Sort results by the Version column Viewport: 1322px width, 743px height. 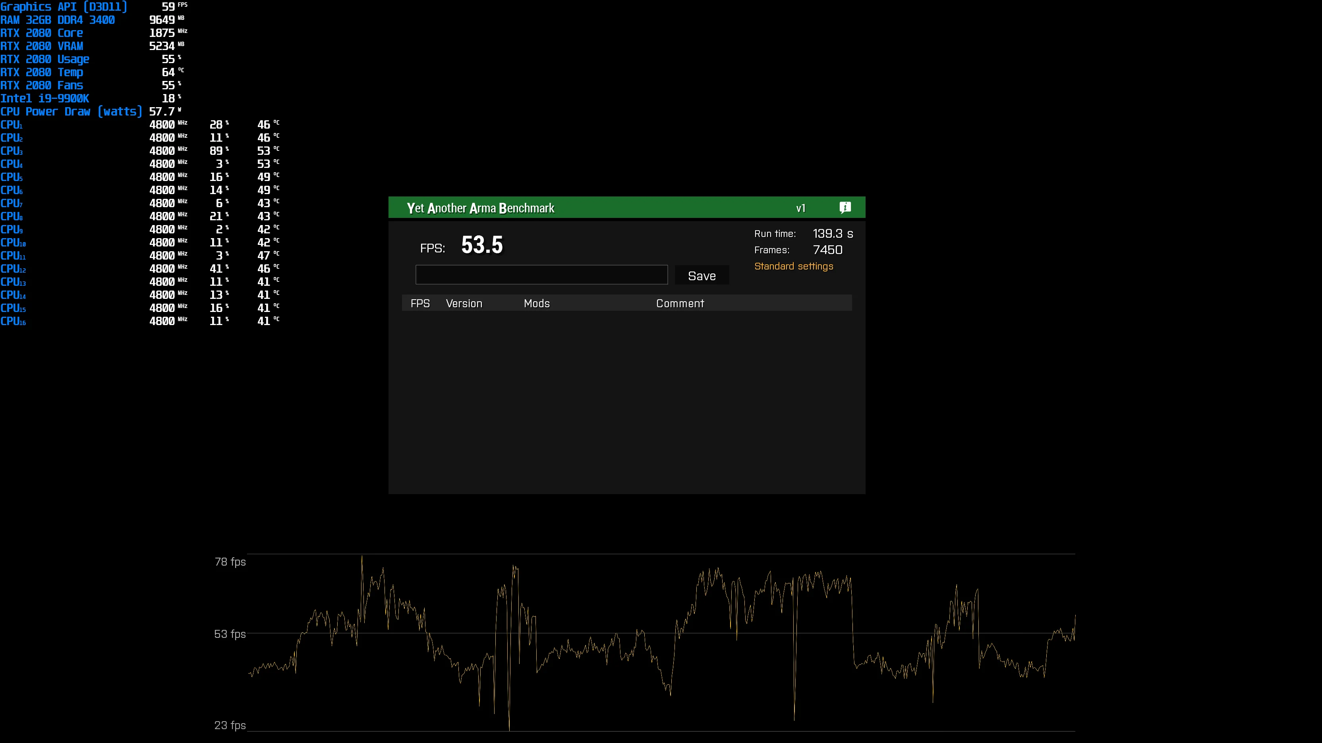tap(464, 303)
